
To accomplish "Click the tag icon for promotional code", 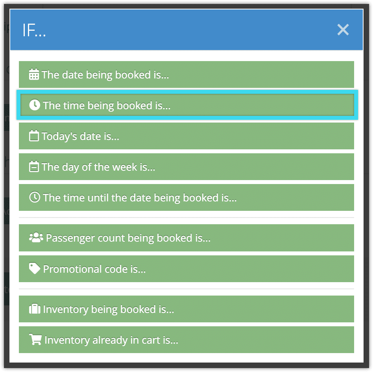I will click(x=35, y=269).
